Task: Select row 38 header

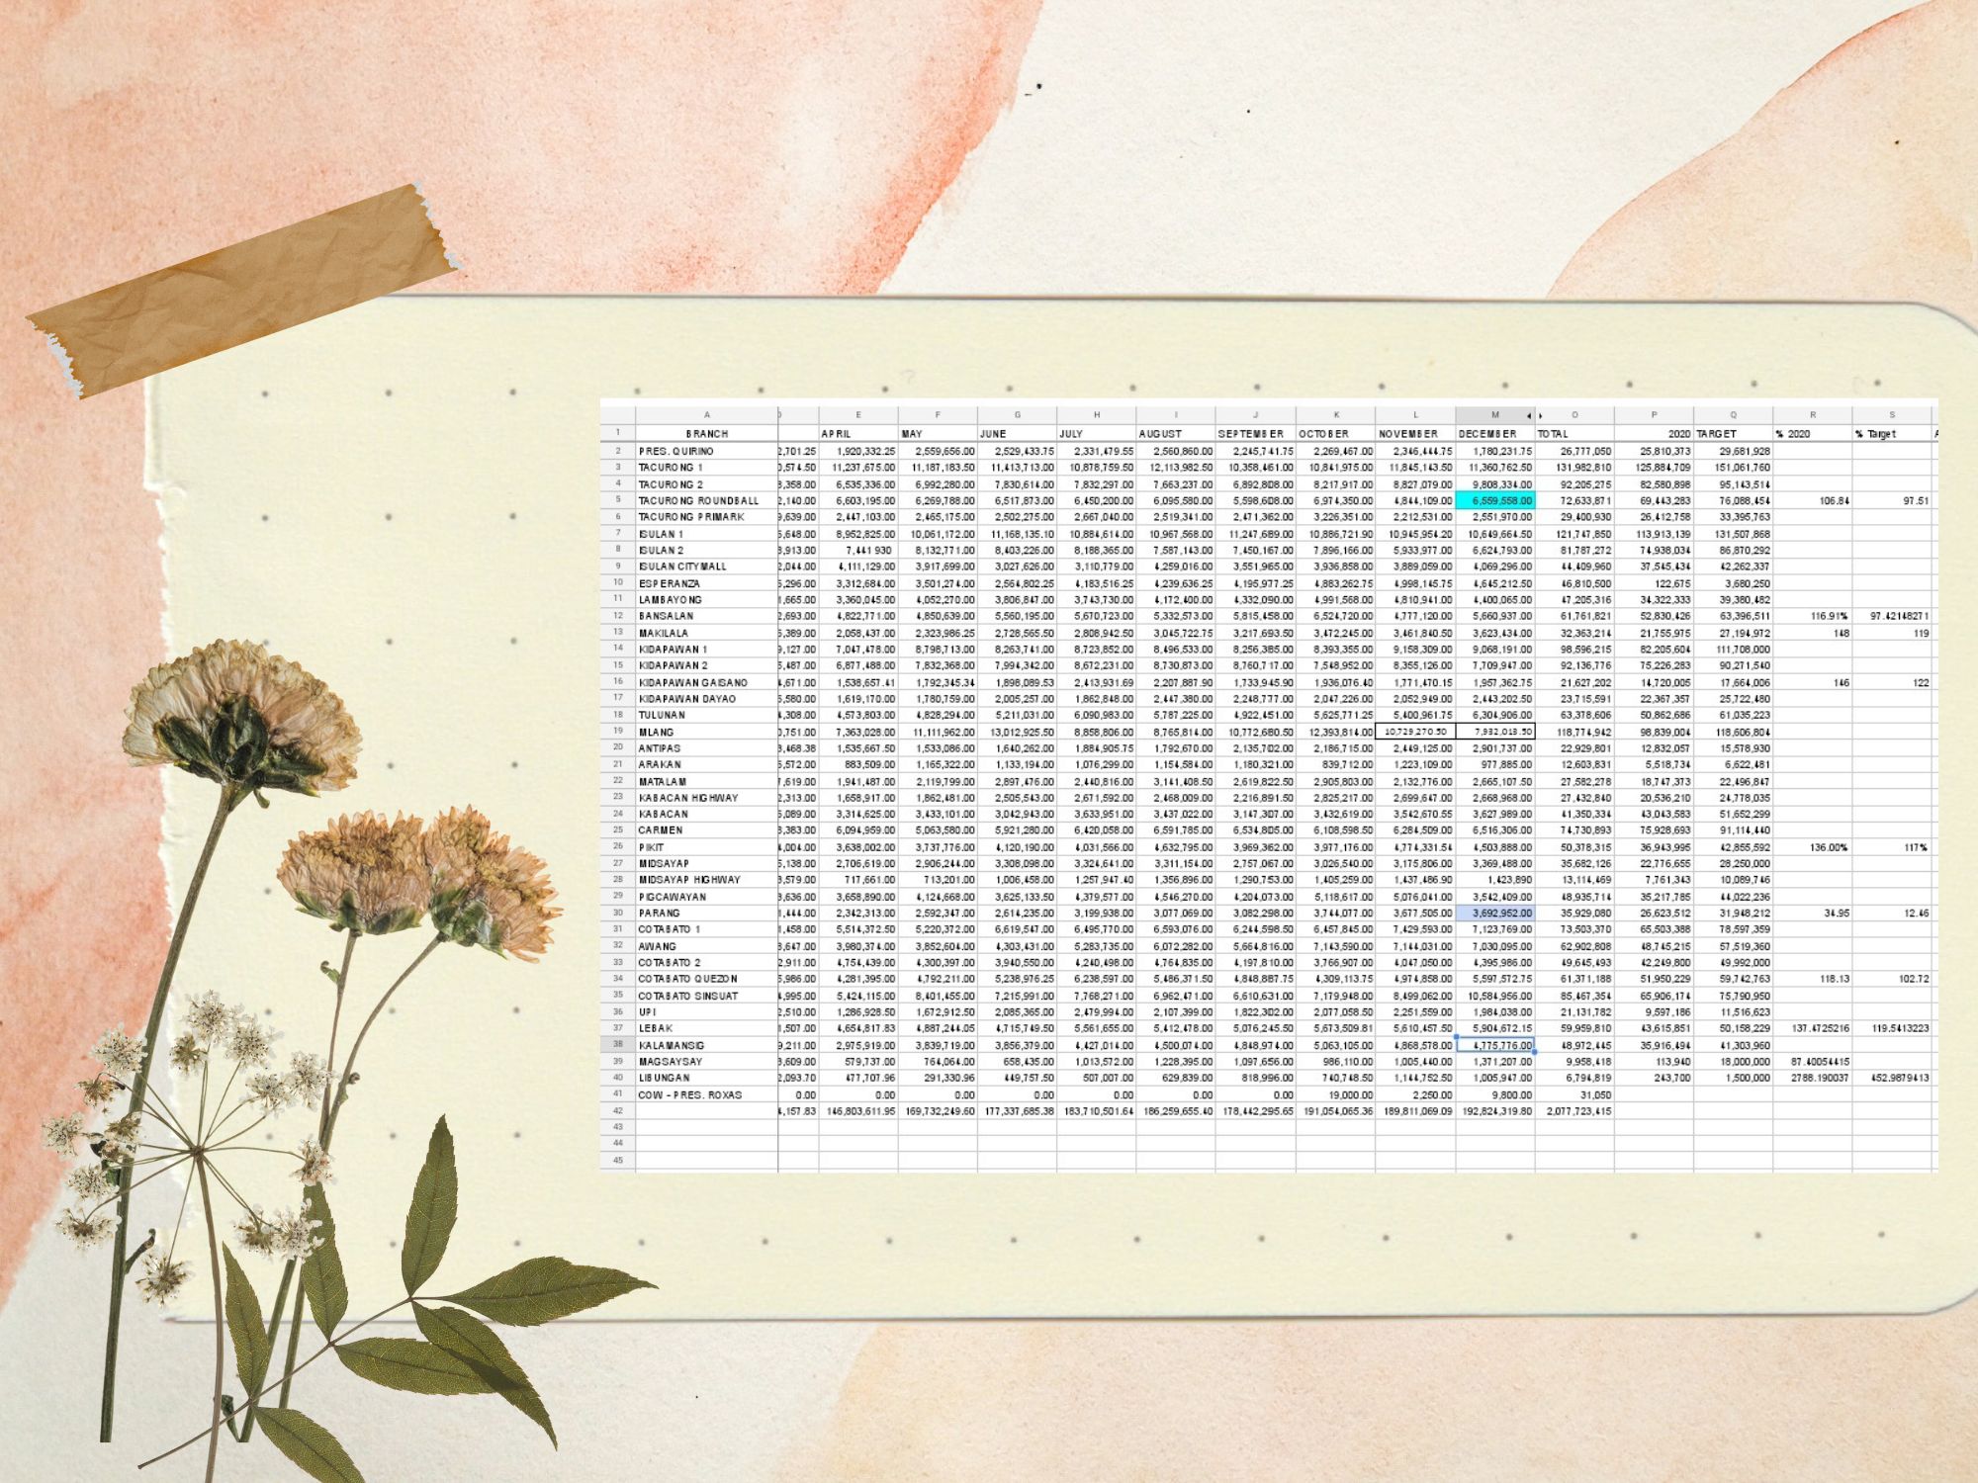Action: [617, 1044]
